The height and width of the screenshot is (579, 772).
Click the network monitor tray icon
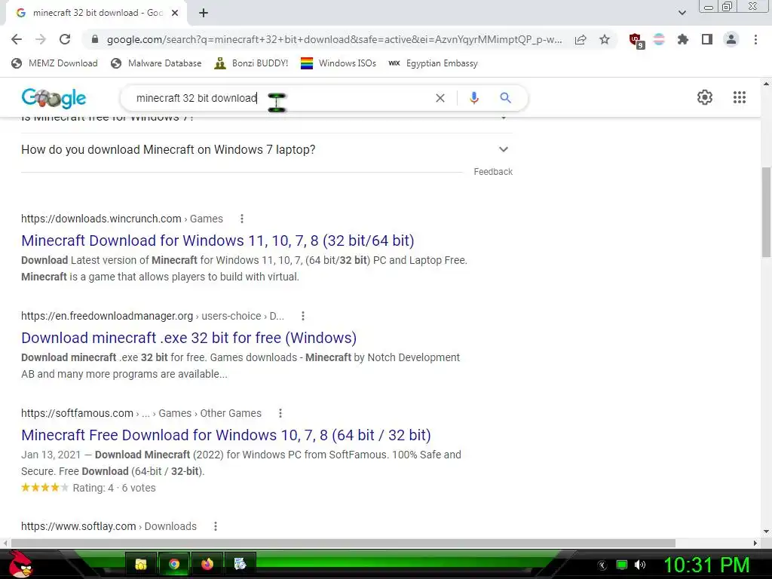click(x=622, y=565)
